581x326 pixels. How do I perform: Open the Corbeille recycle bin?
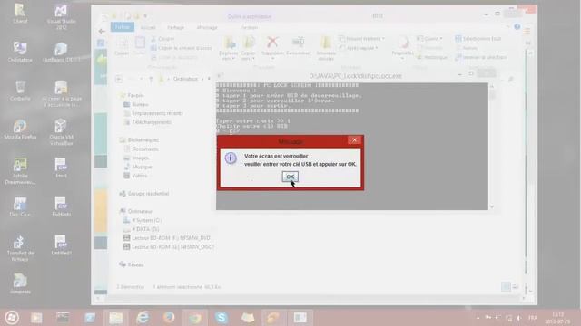click(x=20, y=91)
